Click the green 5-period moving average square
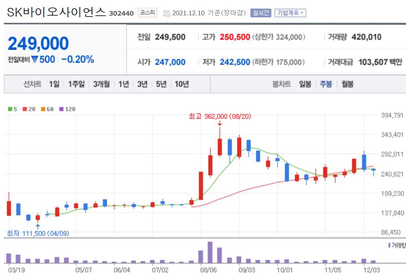 tap(10, 109)
